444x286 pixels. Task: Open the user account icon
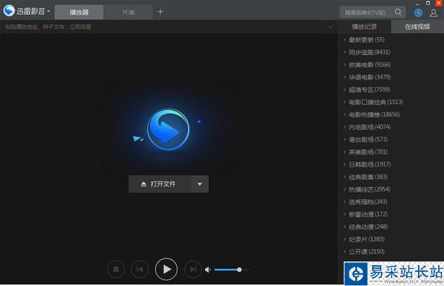[x=434, y=13]
